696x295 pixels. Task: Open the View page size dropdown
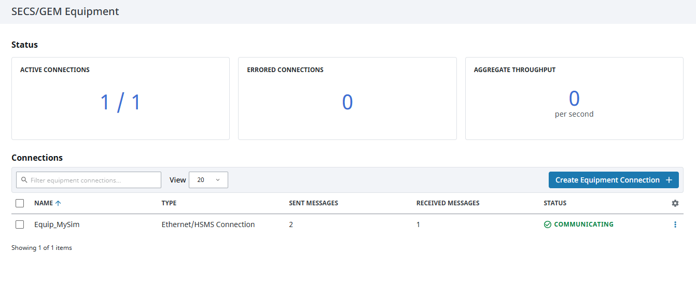[208, 180]
